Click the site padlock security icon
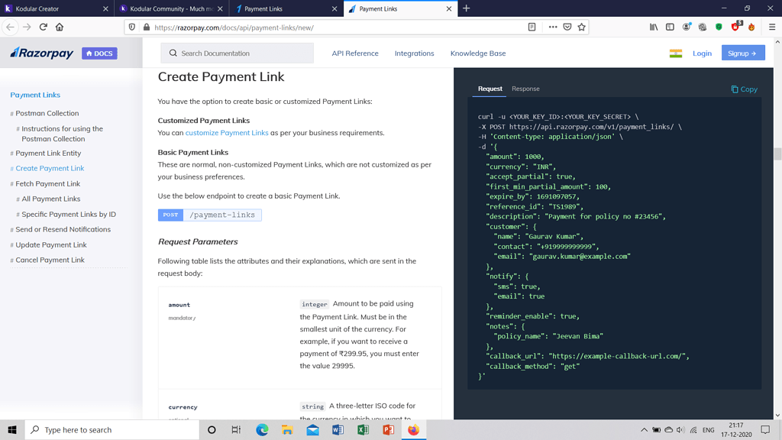 pos(146,27)
